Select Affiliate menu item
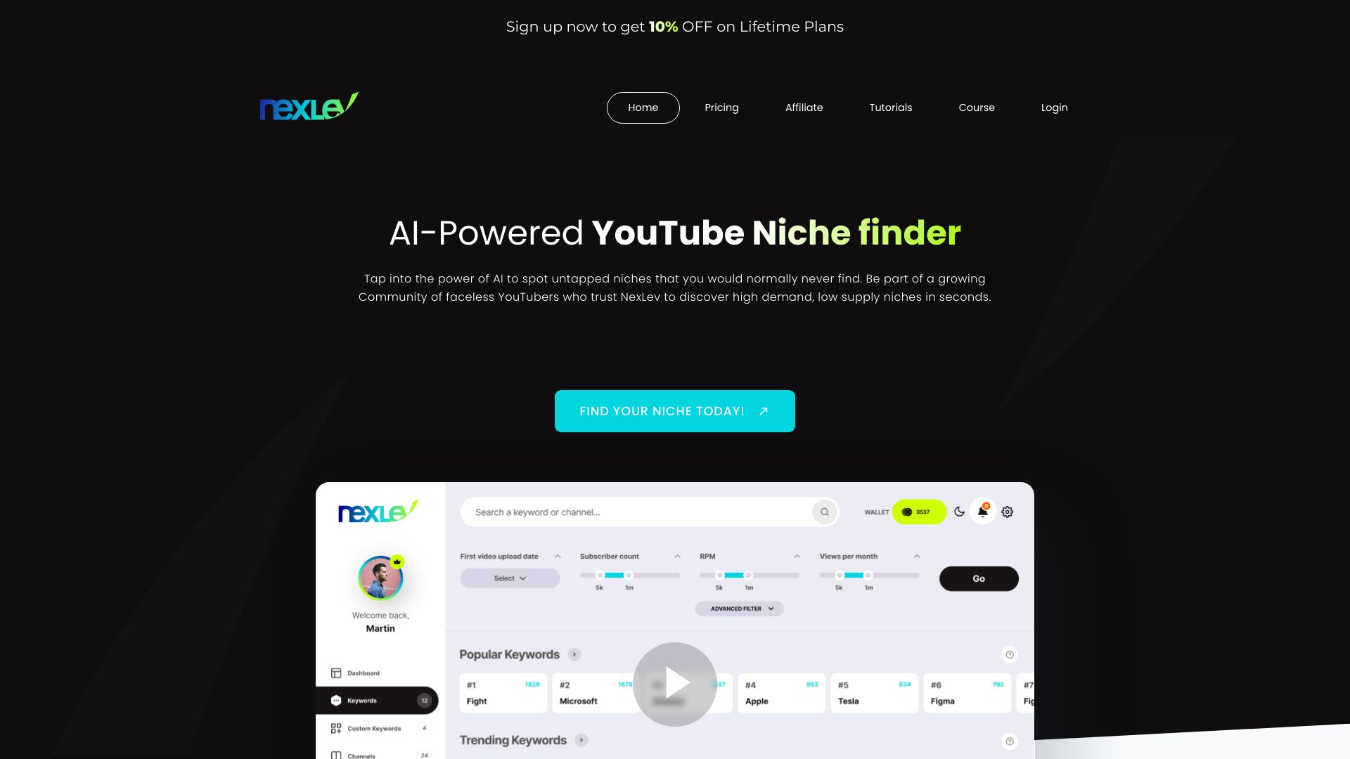This screenshot has width=1350, height=759. (803, 108)
